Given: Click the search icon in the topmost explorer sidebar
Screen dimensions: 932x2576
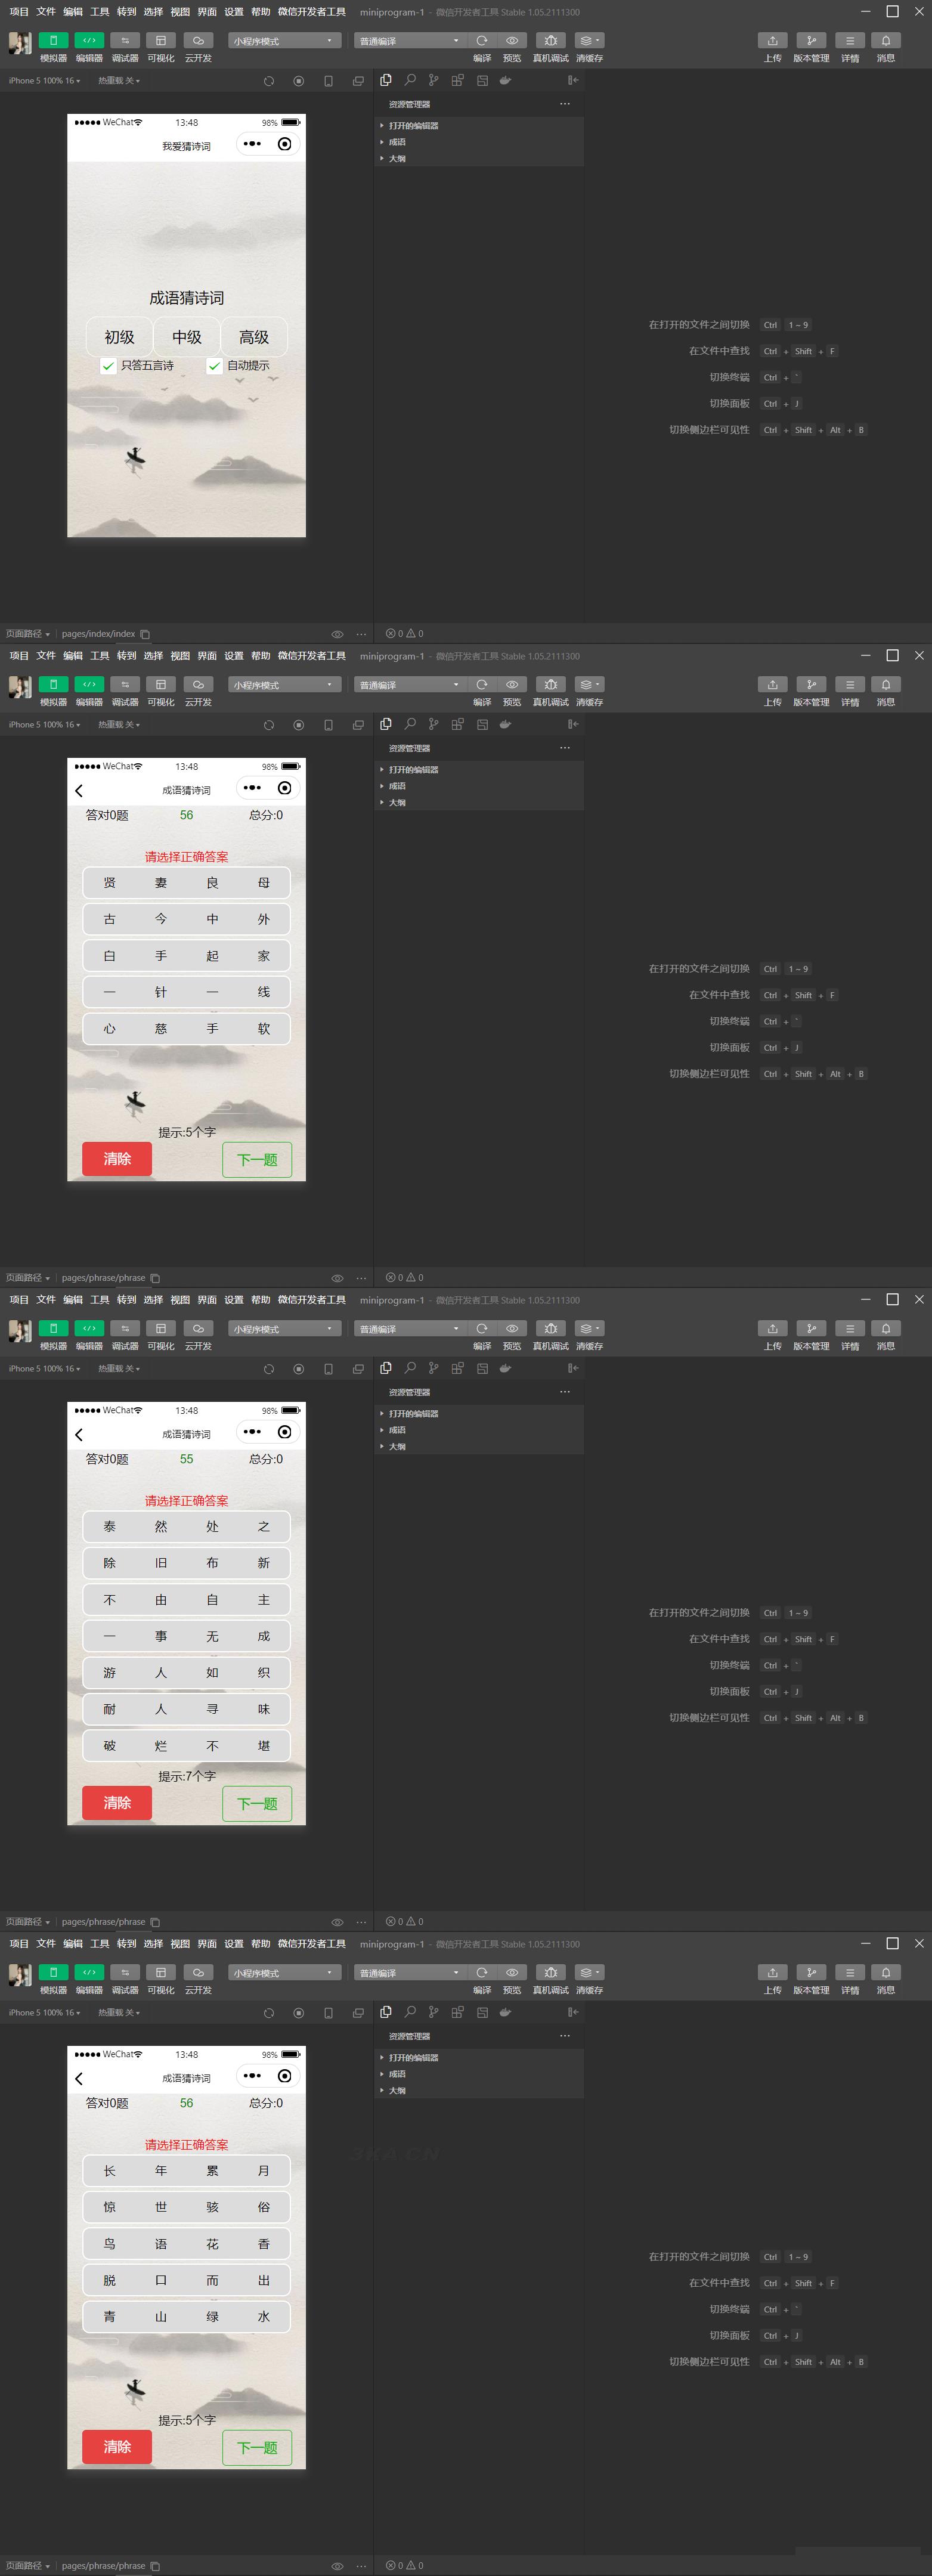Looking at the screenshot, I should (410, 80).
